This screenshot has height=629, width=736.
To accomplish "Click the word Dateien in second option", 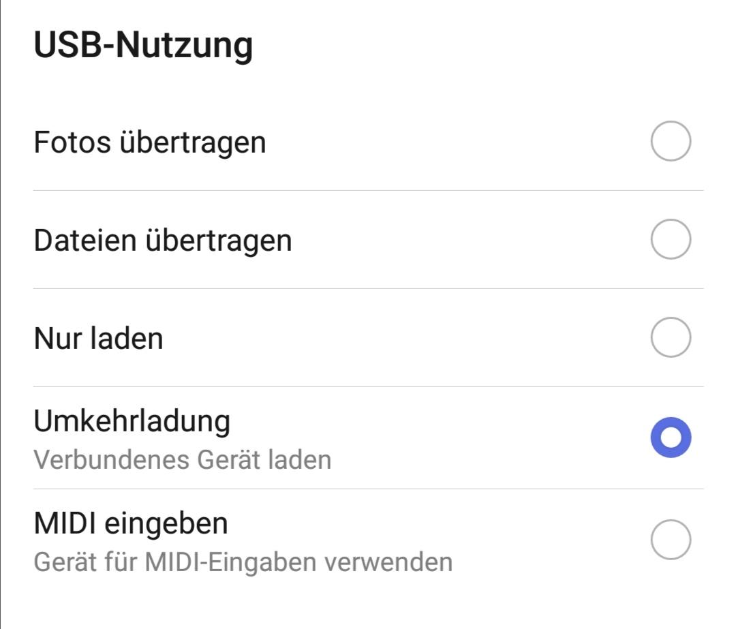I will pos(85,241).
